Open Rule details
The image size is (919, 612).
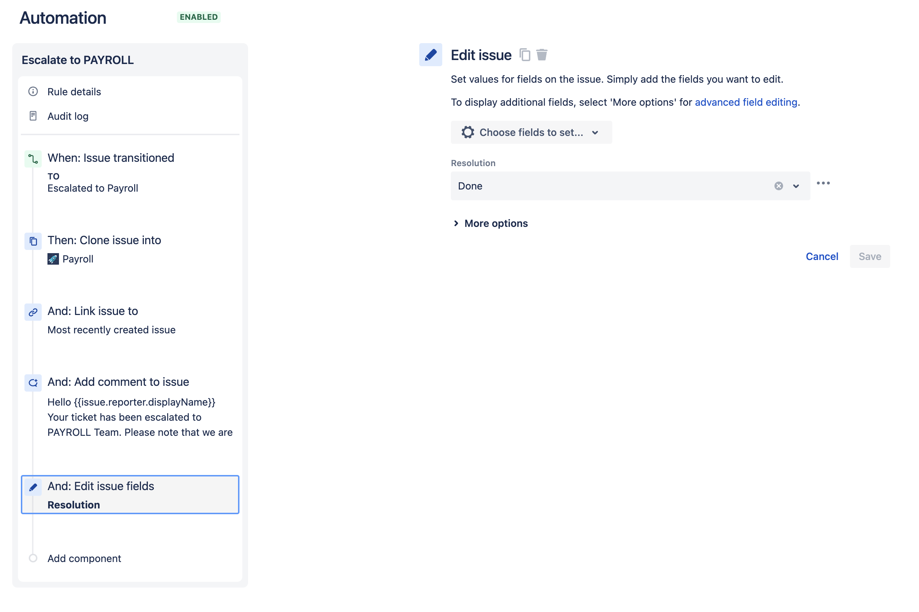click(74, 92)
